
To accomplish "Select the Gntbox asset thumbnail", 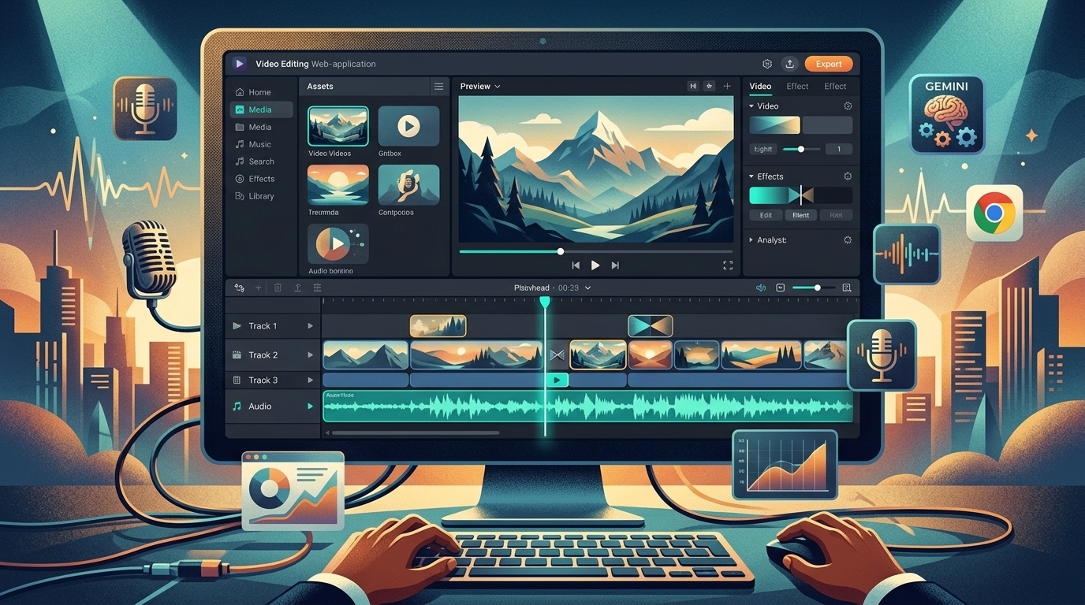I will (408, 126).
